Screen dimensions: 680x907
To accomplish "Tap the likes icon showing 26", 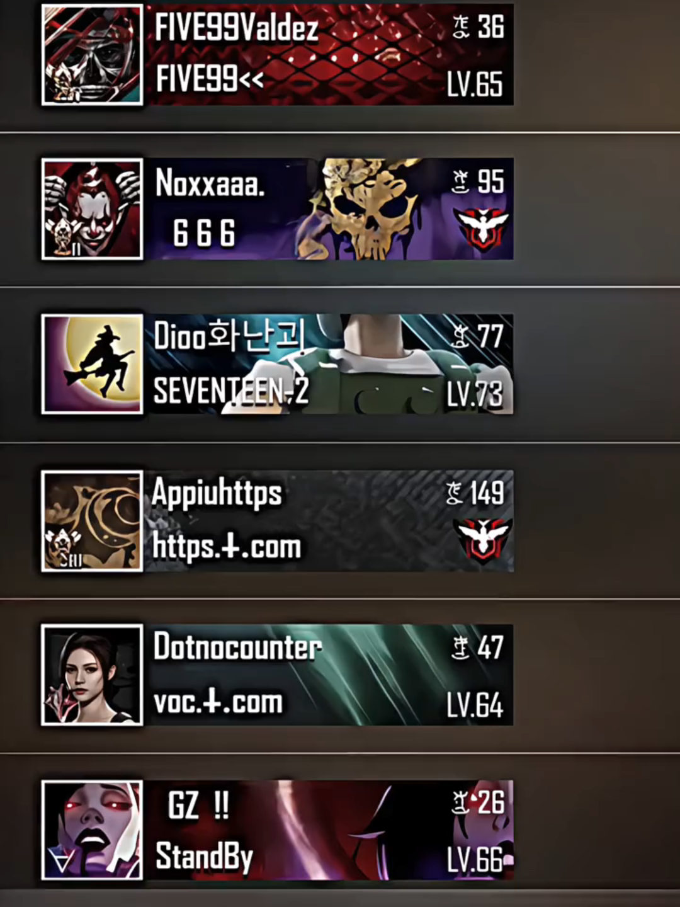I will click(462, 803).
